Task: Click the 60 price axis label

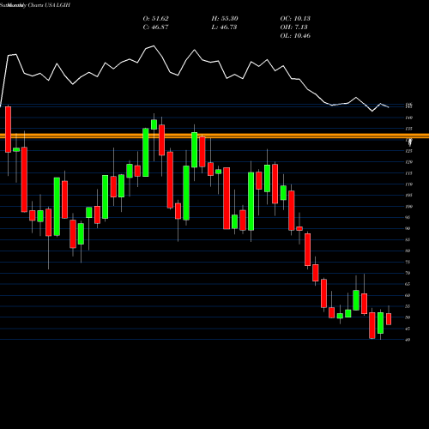Action: click(x=408, y=295)
